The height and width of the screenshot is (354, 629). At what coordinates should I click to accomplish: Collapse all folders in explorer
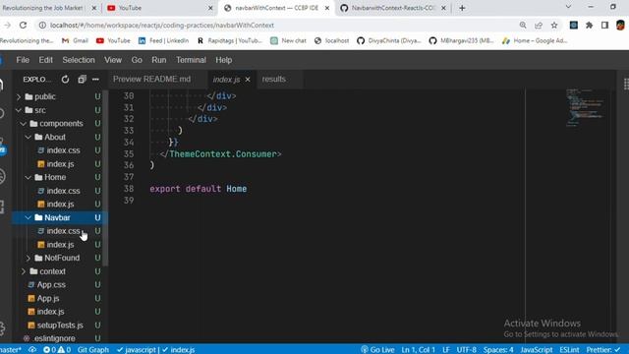click(x=82, y=80)
